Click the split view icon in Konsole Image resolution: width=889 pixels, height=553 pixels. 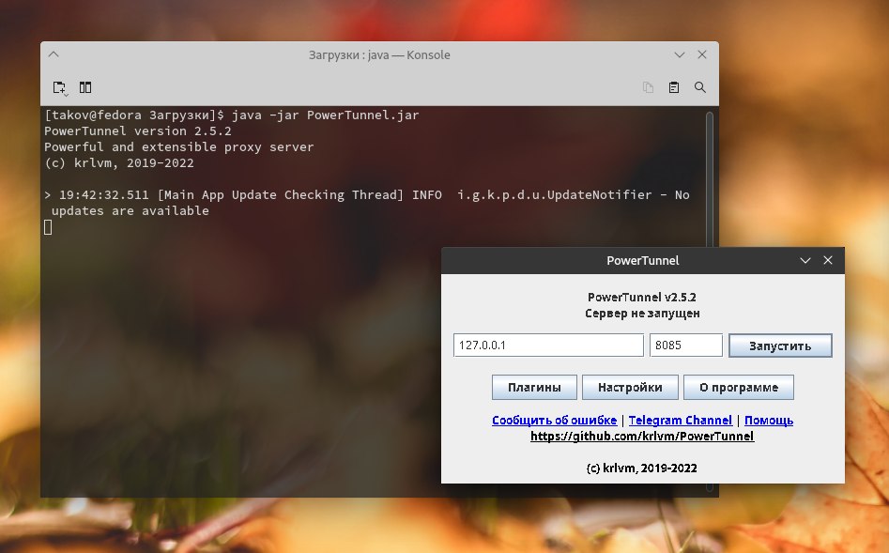85,87
